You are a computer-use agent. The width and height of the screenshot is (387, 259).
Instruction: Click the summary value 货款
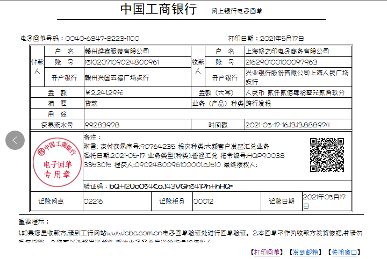click(x=91, y=103)
